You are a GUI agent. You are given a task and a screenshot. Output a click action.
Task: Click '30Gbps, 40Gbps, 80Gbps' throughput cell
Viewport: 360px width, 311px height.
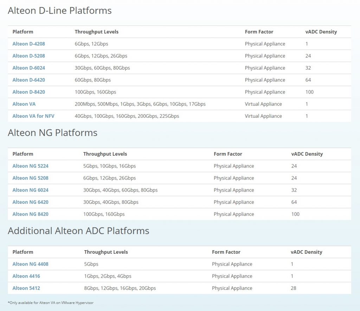coord(111,202)
